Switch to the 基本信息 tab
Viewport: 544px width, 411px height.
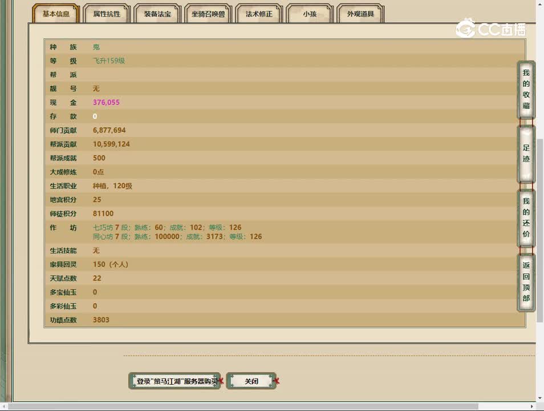pos(56,14)
